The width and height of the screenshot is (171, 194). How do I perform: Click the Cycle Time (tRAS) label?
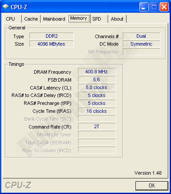coord(52,111)
